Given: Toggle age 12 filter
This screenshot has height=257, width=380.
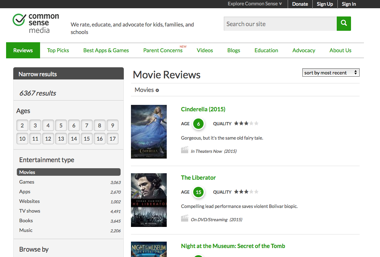Looking at the screenshot, I should point(48,139).
